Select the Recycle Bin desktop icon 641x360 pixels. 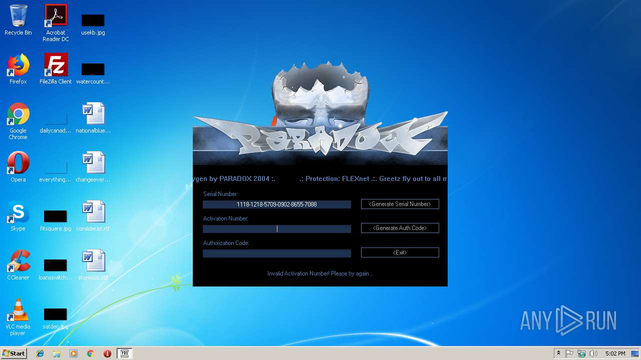18,20
